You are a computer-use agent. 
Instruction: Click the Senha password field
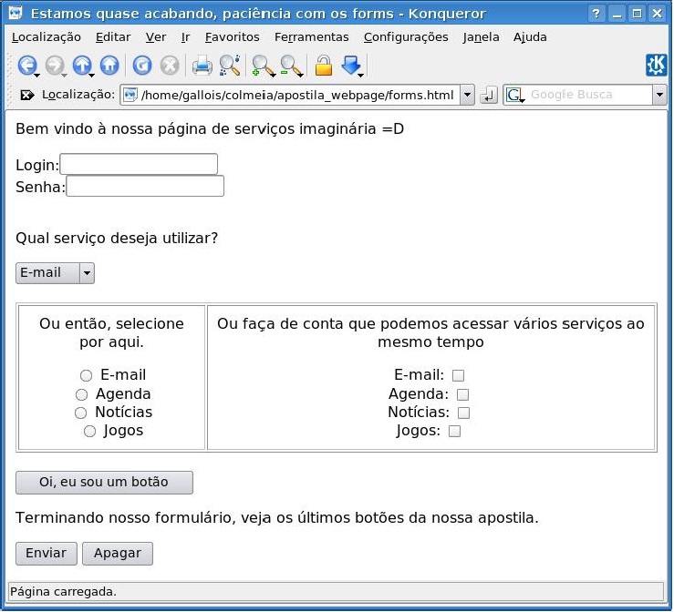click(145, 186)
